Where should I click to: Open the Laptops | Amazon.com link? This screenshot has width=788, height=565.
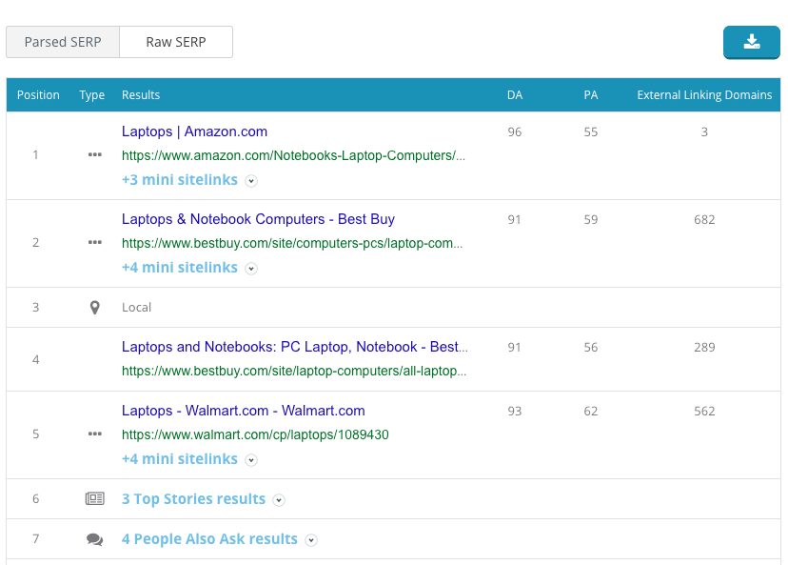tap(194, 131)
